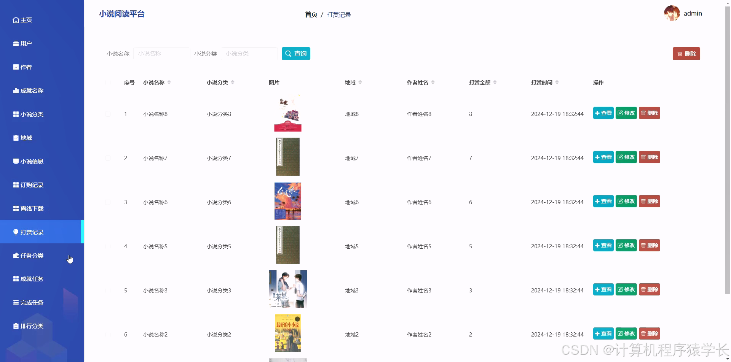Delete the 小说名称8 row
The height and width of the screenshot is (362, 731).
pyautogui.click(x=650, y=113)
